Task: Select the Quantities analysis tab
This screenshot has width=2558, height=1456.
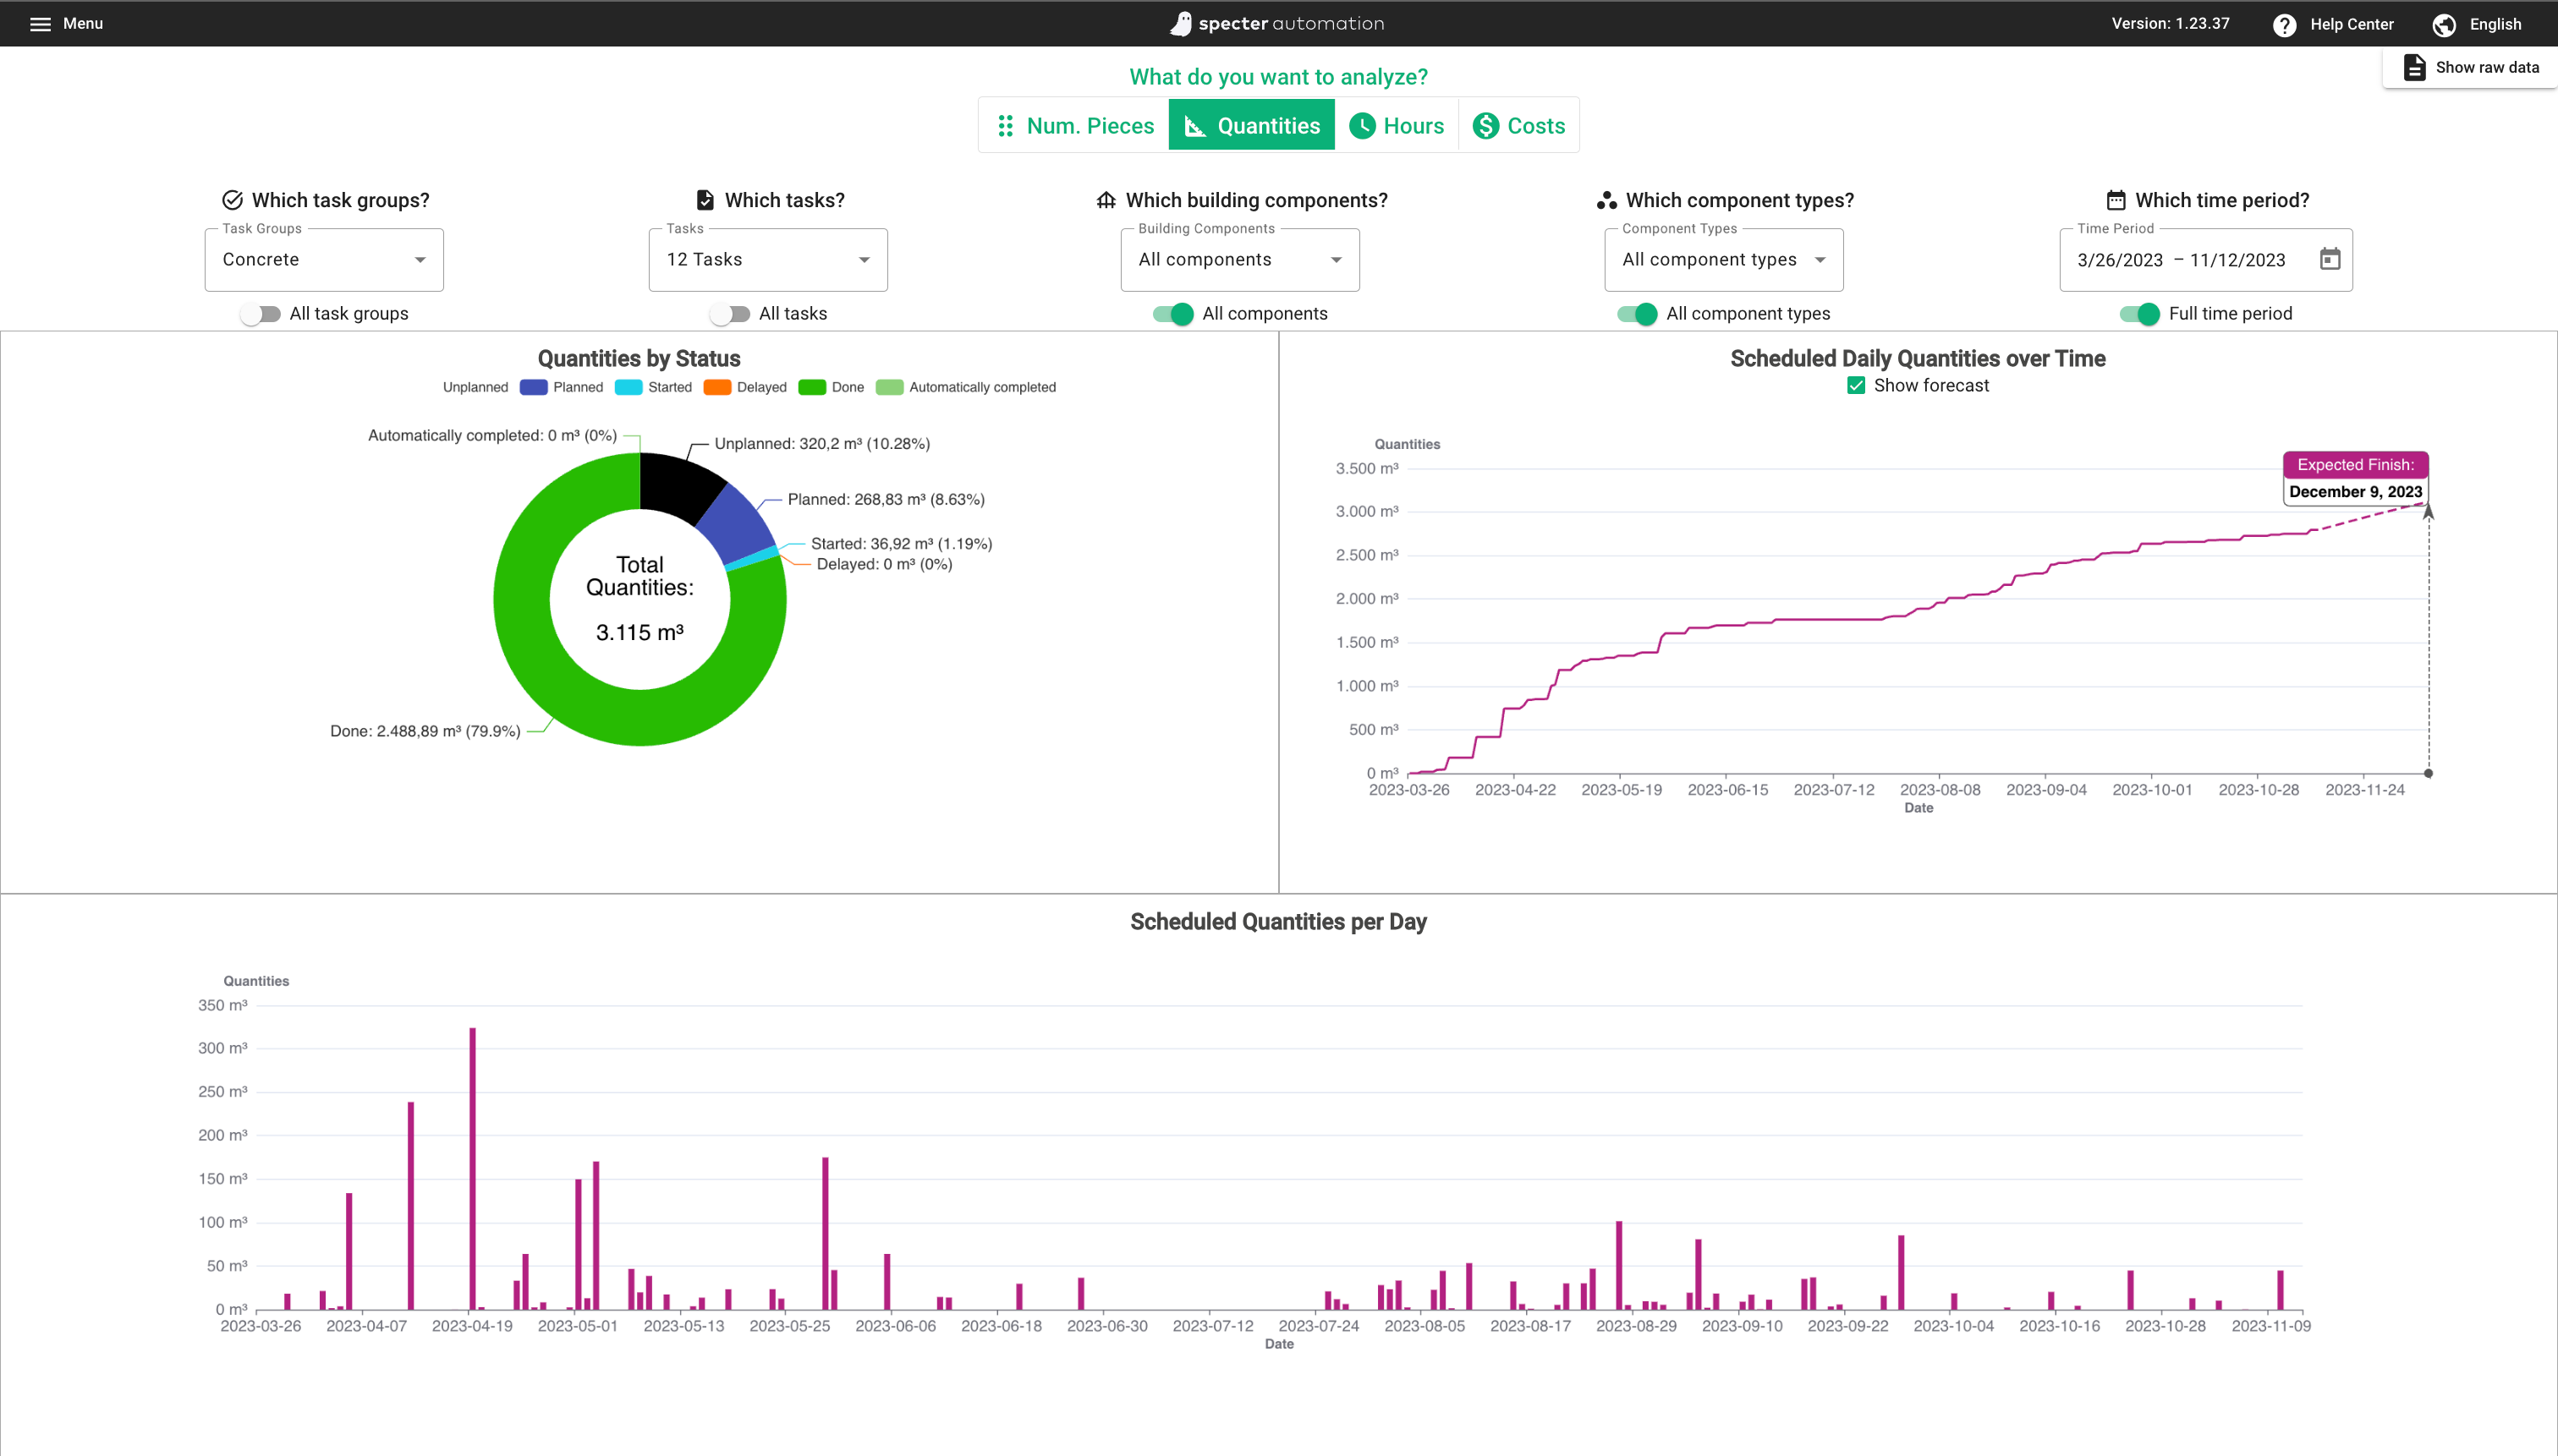Action: tap(1251, 126)
